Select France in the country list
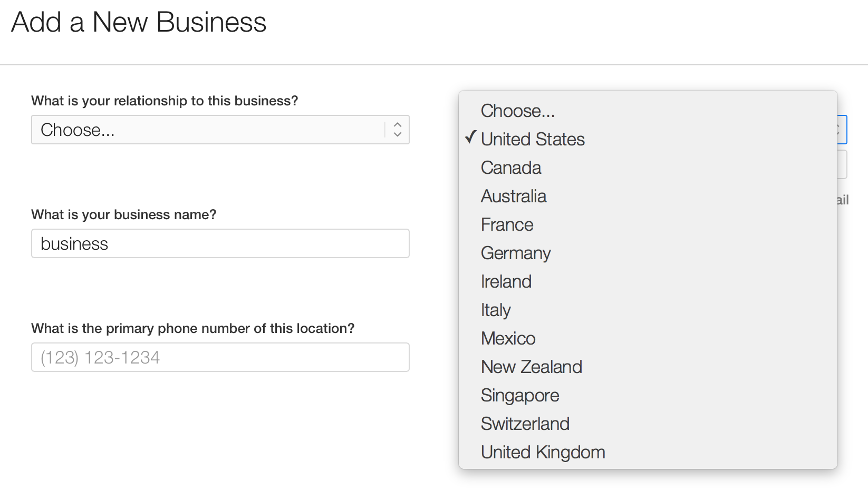 pos(507,224)
